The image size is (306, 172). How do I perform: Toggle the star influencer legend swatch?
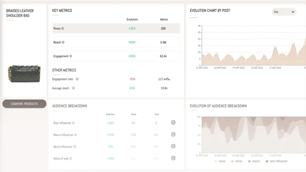point(267,161)
